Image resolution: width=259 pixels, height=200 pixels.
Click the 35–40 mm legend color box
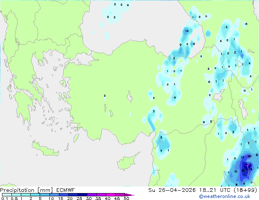pyautogui.click(x=101, y=195)
